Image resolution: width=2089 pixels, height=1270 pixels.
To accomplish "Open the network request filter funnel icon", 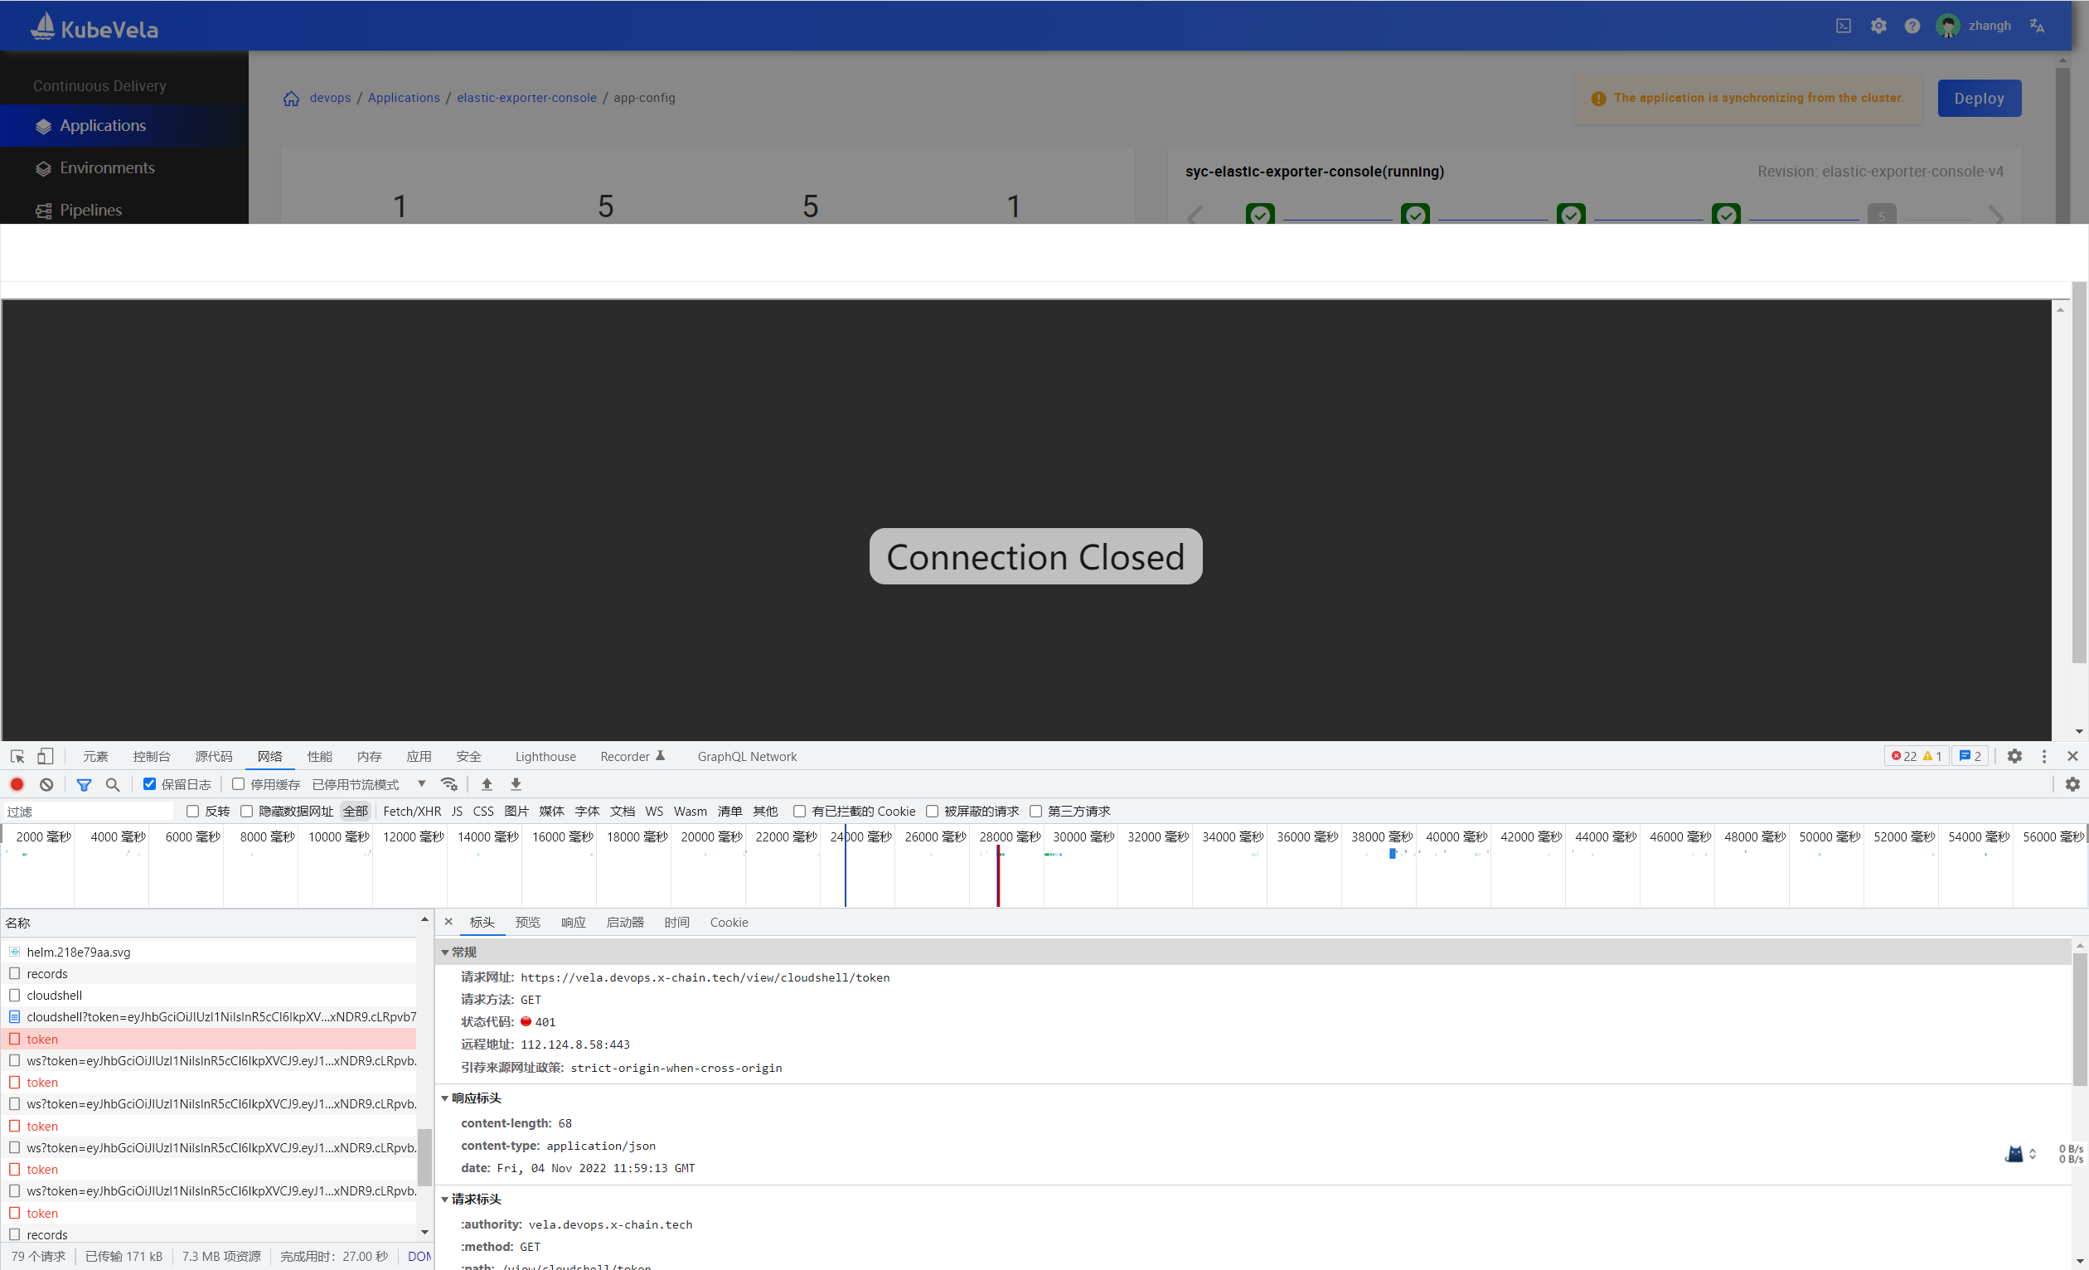I will coord(84,784).
